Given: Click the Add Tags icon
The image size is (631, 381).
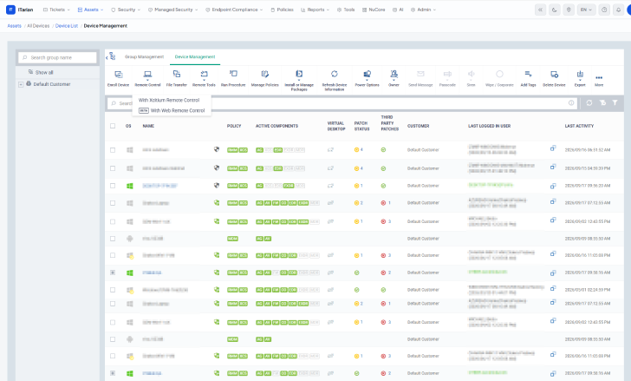Looking at the screenshot, I should pos(529,74).
